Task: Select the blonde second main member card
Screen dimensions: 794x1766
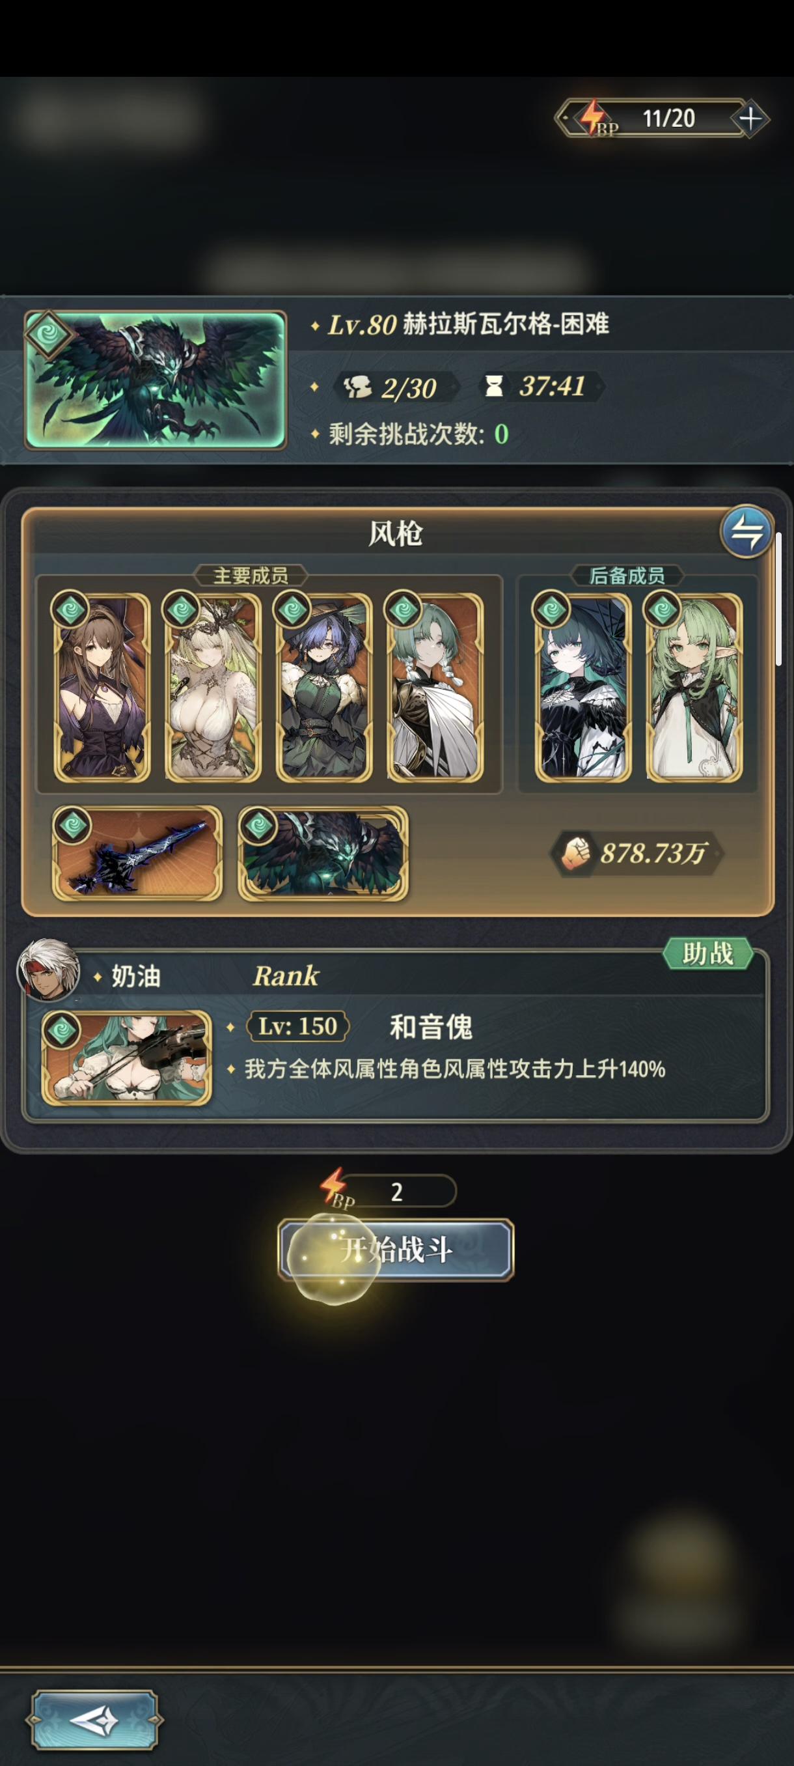Action: coord(212,686)
